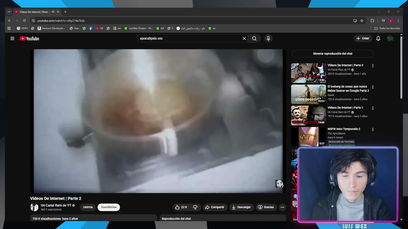408x229 pixels.
Task: Mute the tab via speaker icon
Action: pos(53,12)
